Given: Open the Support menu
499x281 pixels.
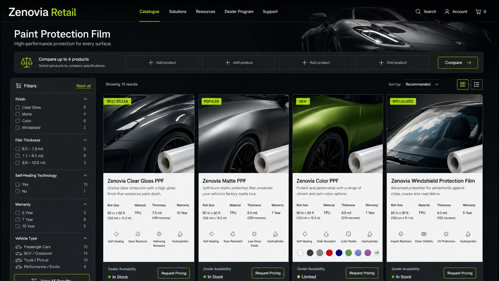Looking at the screenshot, I should pos(270,12).
